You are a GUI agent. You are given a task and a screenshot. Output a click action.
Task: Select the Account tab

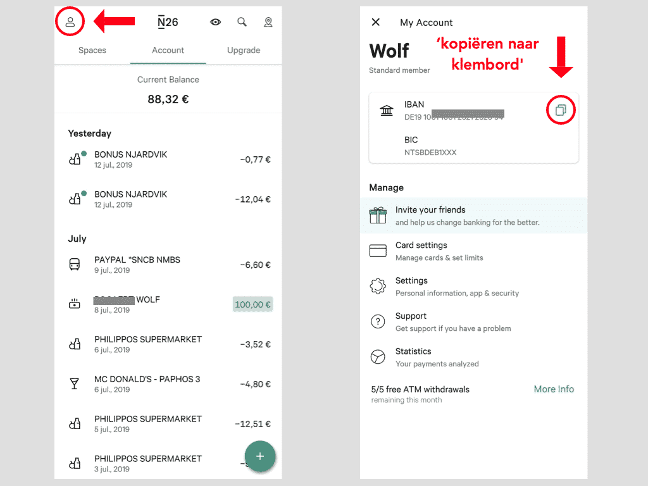[168, 50]
